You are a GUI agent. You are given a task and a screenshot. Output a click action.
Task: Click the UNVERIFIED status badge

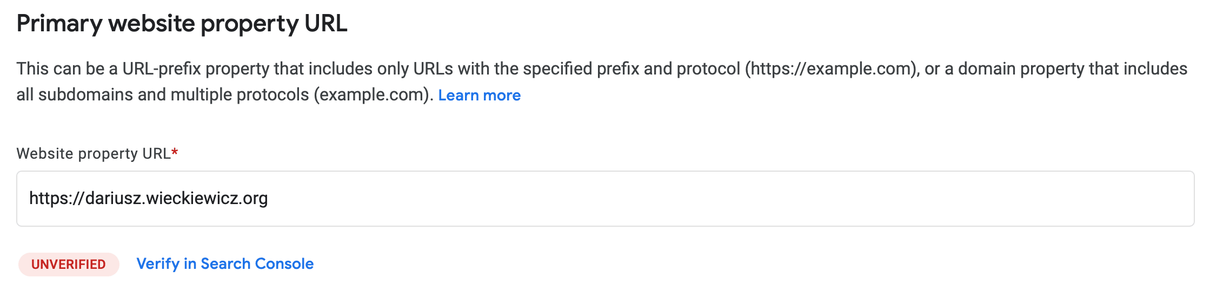tap(69, 265)
